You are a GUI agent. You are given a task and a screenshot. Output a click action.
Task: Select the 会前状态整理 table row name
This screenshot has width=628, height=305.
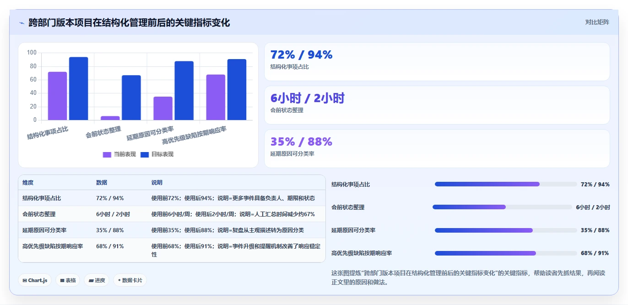(39, 214)
